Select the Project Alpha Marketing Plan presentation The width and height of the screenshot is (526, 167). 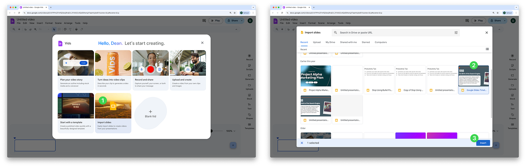(x=316, y=80)
